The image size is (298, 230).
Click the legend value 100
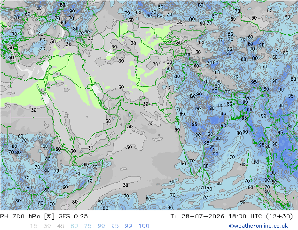(144, 226)
